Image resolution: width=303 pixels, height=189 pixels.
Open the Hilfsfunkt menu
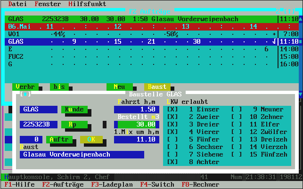tap(87, 4)
